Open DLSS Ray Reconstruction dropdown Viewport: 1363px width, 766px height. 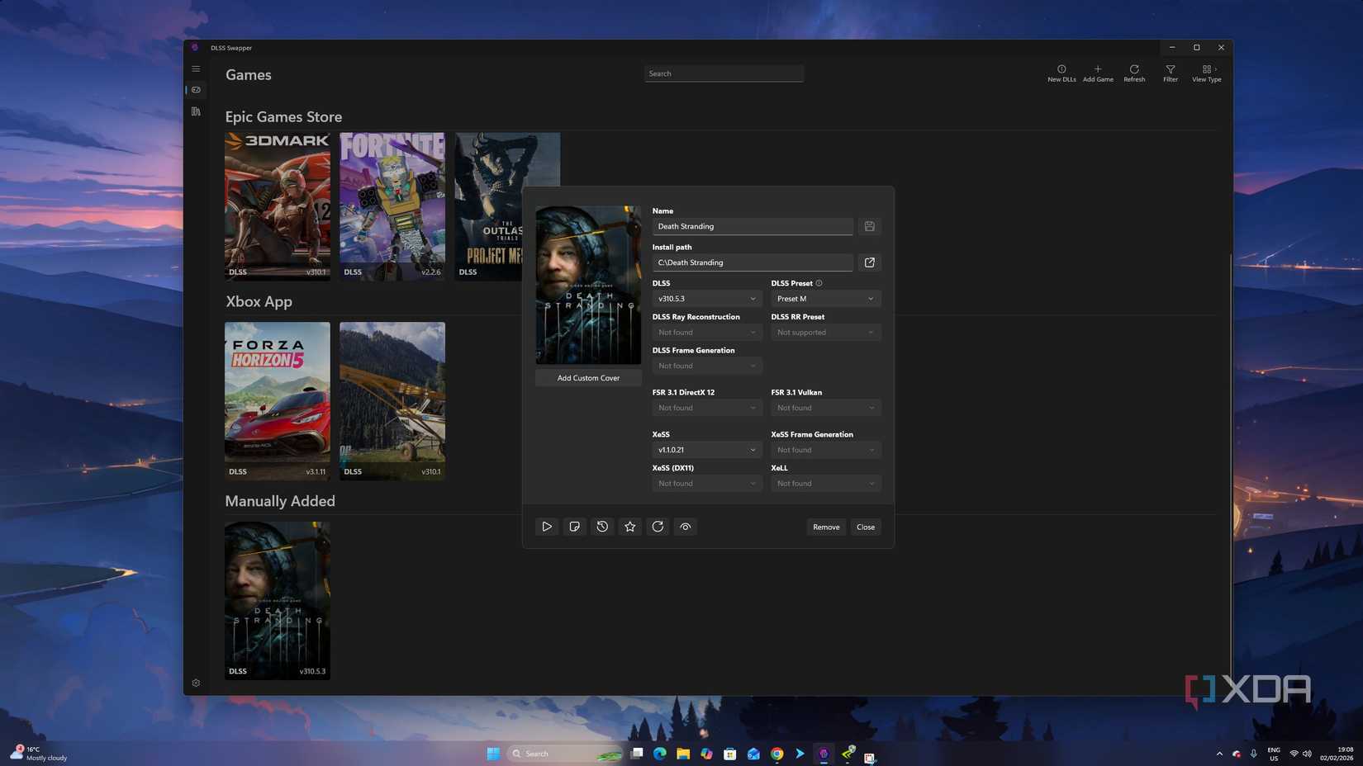[707, 333]
